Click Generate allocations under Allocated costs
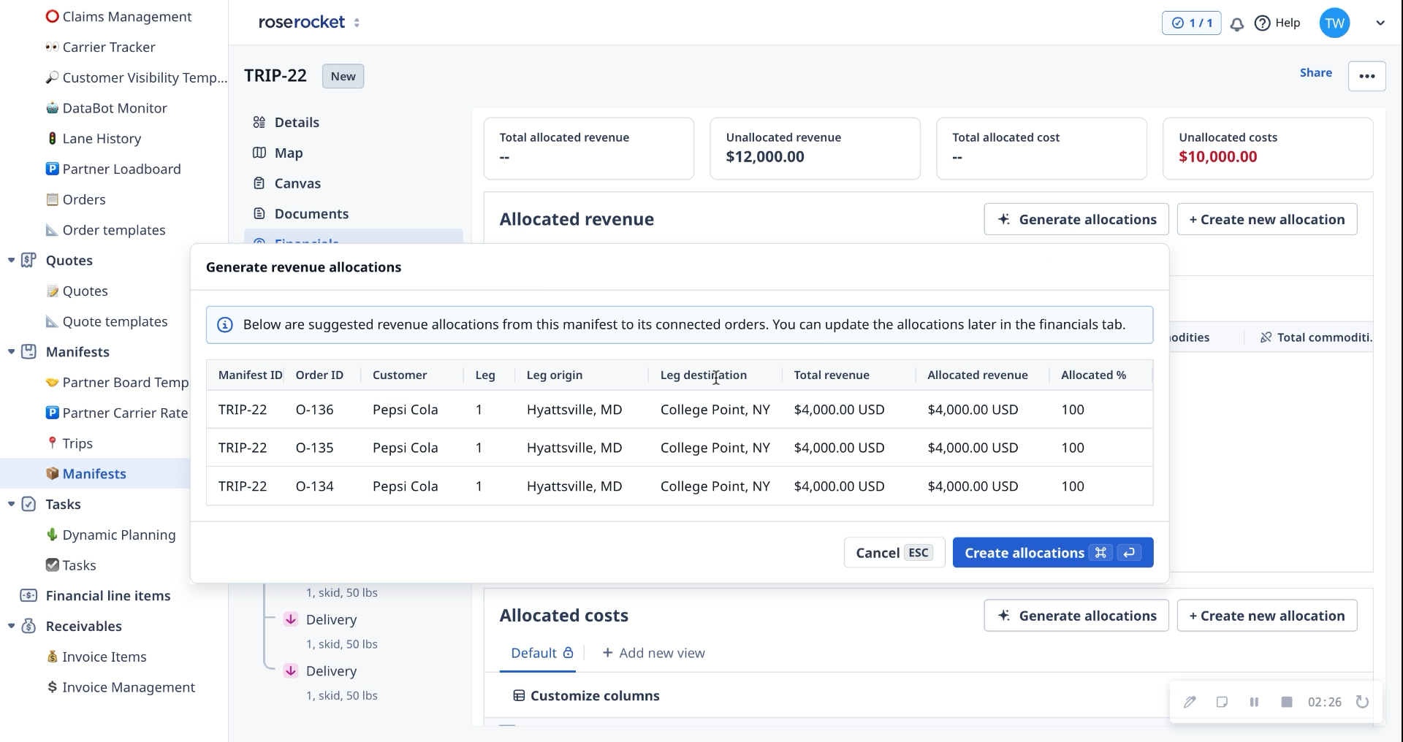Image resolution: width=1403 pixels, height=742 pixels. [1076, 616]
